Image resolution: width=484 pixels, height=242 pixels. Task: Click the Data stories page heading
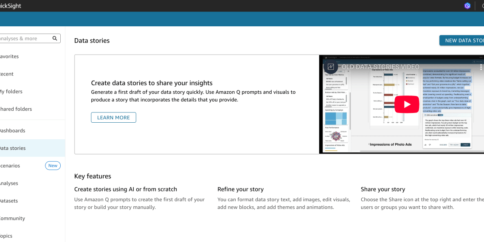pos(92,41)
